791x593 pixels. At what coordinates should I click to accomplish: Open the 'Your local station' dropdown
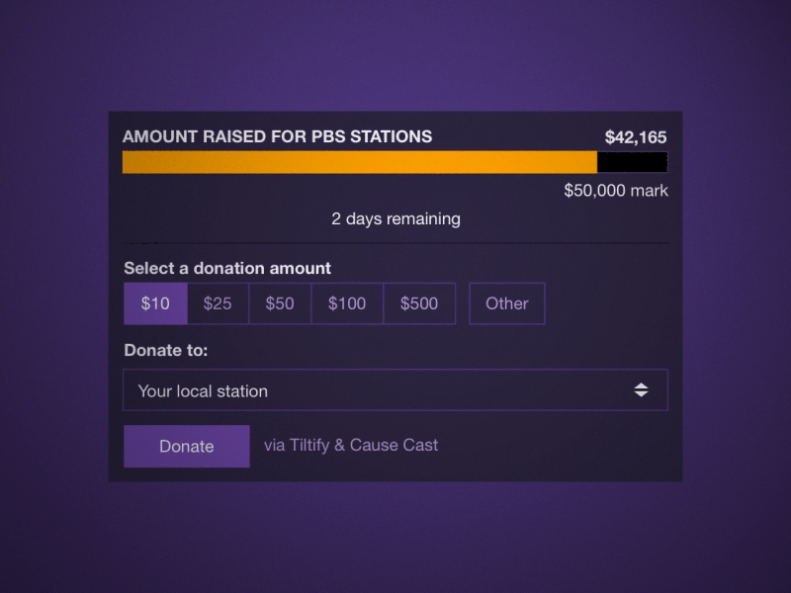coord(395,389)
